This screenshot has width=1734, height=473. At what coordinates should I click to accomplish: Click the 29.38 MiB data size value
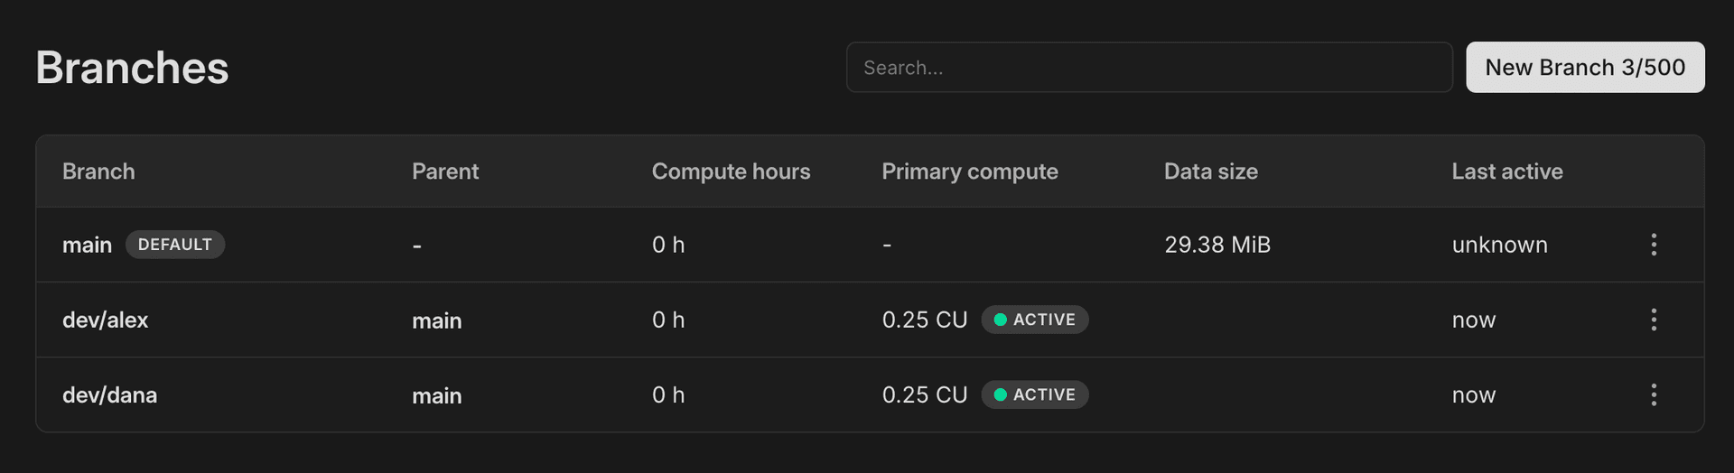point(1217,245)
